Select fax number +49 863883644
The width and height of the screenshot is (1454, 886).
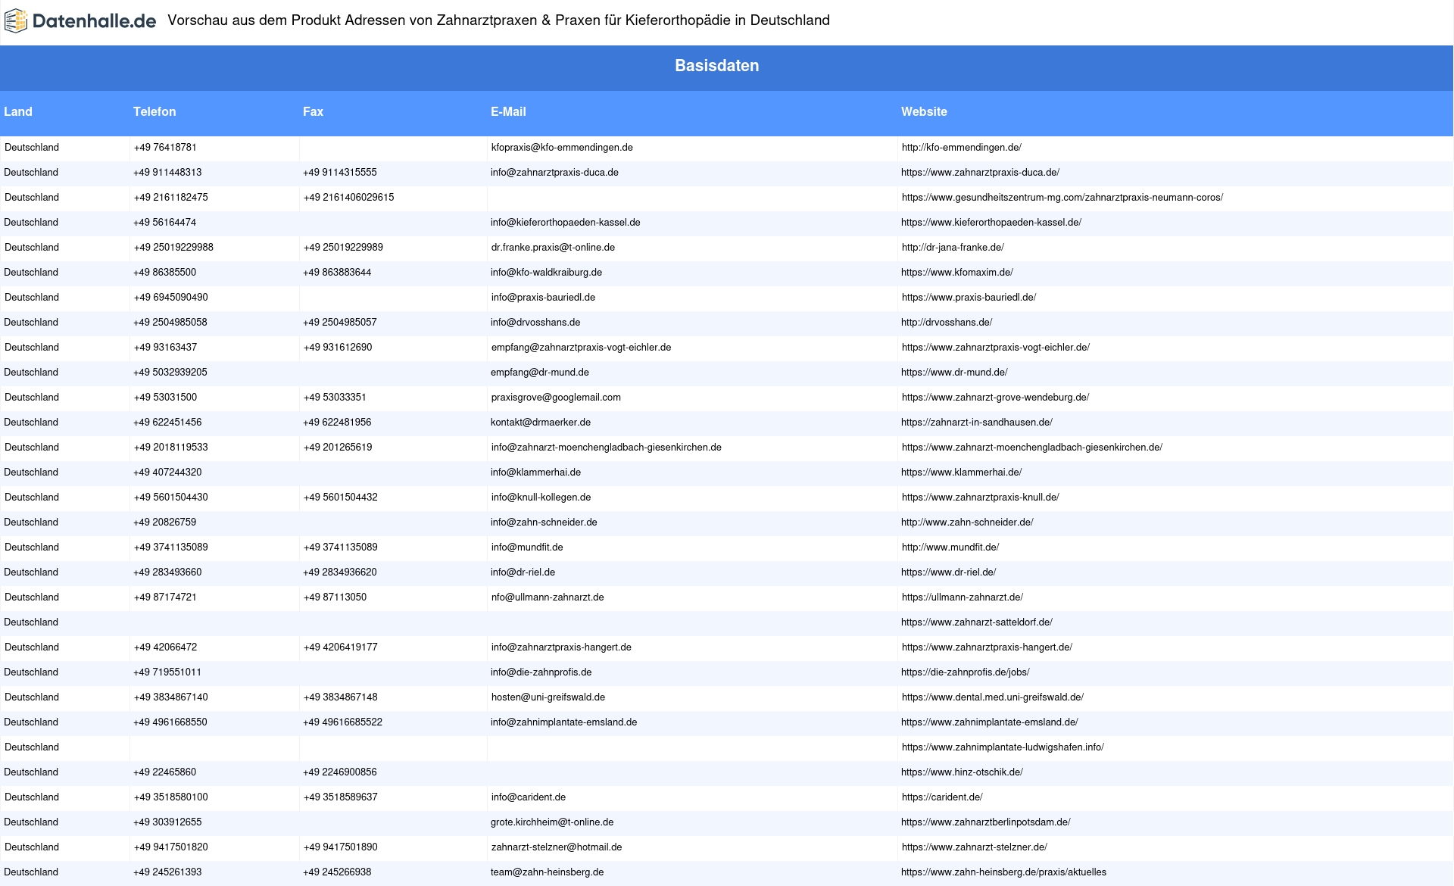[337, 273]
